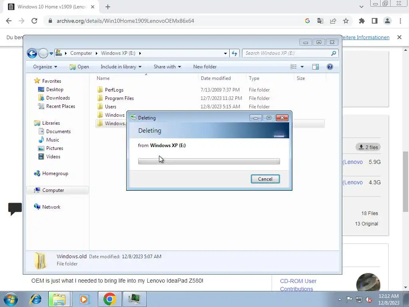Click the 2 files download button
The image size is (409, 307).
368,147
